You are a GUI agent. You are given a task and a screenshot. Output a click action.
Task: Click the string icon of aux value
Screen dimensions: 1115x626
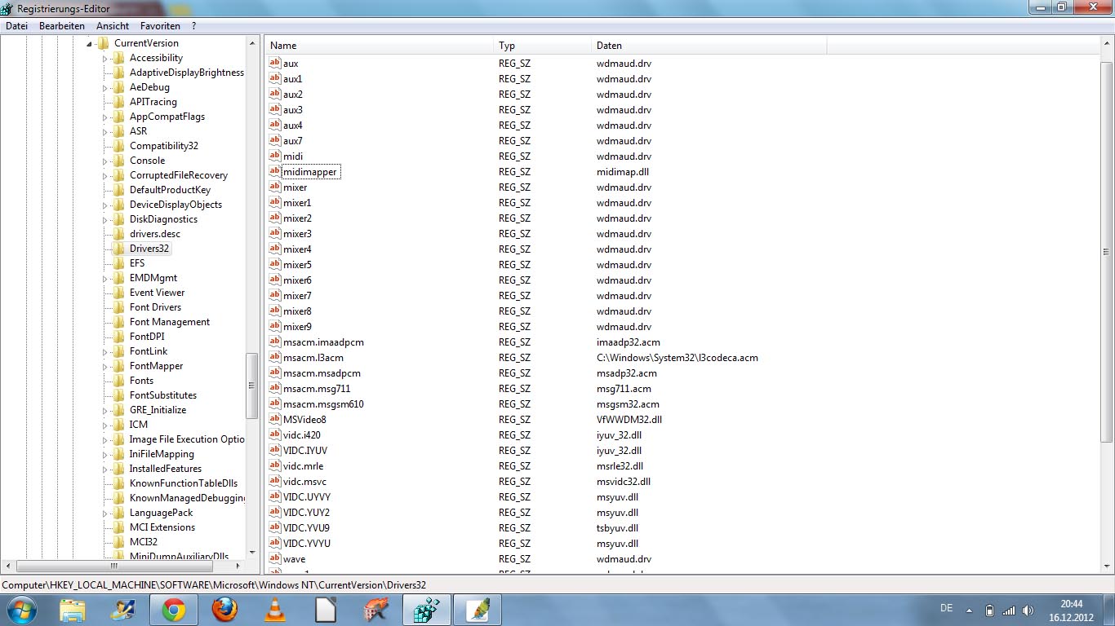pos(275,63)
